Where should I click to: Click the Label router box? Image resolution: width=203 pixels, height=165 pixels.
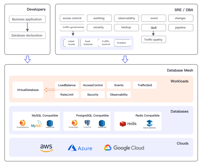tap(71, 43)
